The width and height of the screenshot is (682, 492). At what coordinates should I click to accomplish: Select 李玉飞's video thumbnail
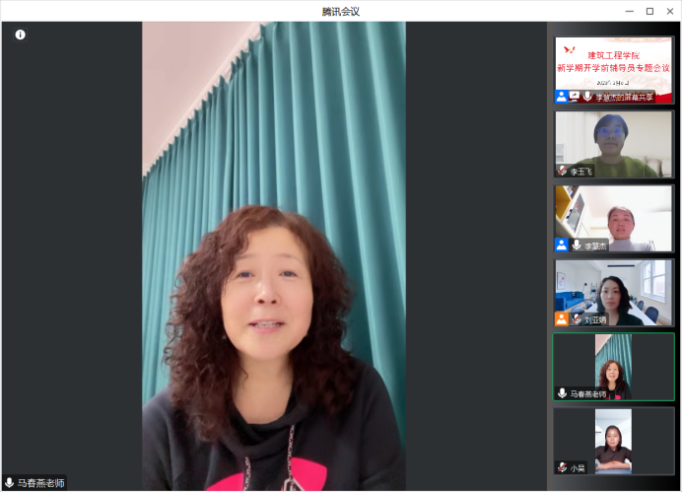tap(613, 140)
